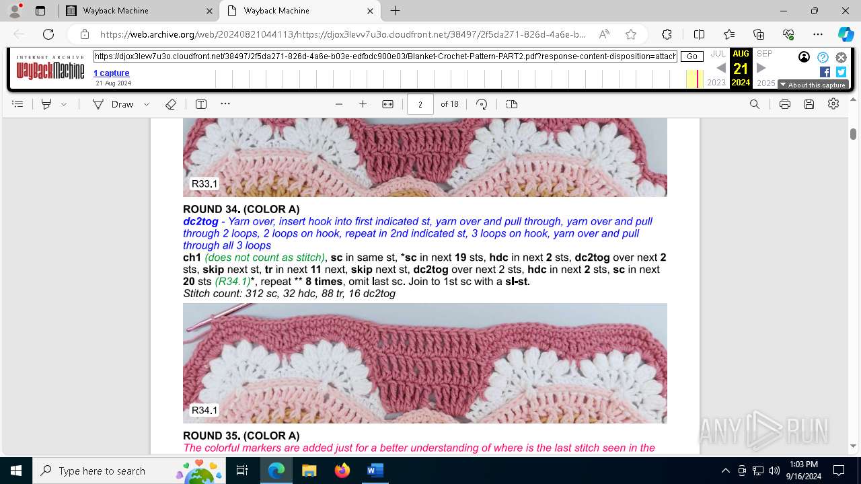The width and height of the screenshot is (861, 484).
Task: Open Collections icon
Action: (x=759, y=34)
